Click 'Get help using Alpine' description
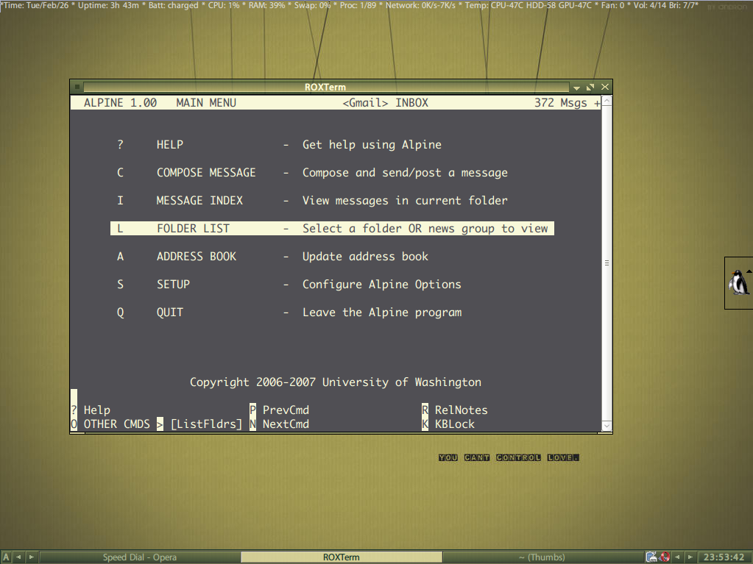This screenshot has height=564, width=753. (372, 144)
